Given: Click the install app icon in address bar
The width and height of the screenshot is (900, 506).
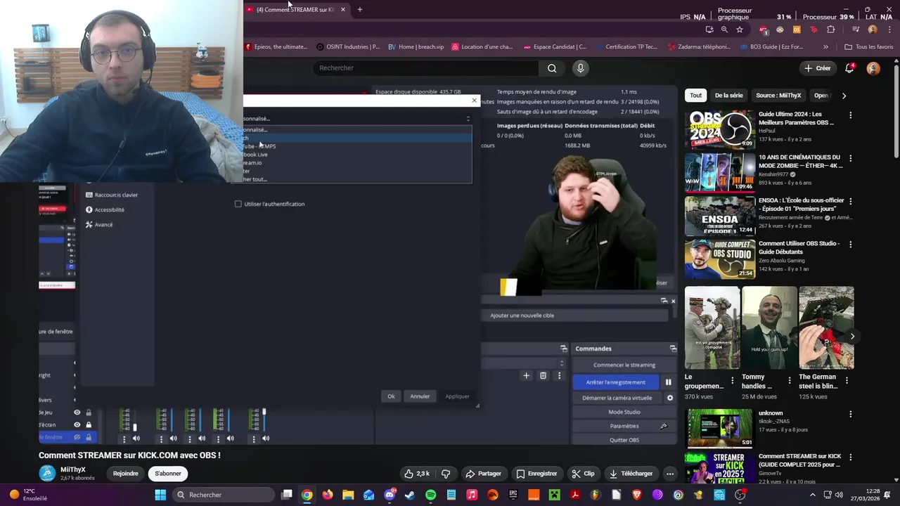Looking at the screenshot, I should [x=709, y=30].
